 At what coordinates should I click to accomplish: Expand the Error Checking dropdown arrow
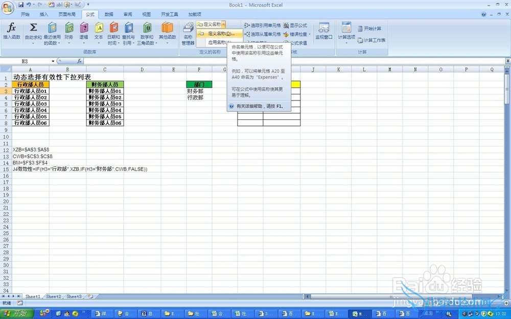[x=309, y=34]
